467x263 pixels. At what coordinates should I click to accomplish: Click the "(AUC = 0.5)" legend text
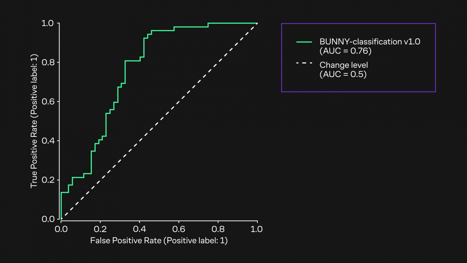pyautogui.click(x=343, y=74)
